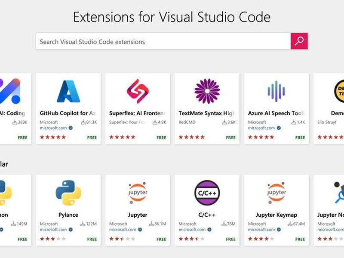The height and width of the screenshot is (258, 344).
Task: Click the 76M download count icon
Action: point(224,224)
